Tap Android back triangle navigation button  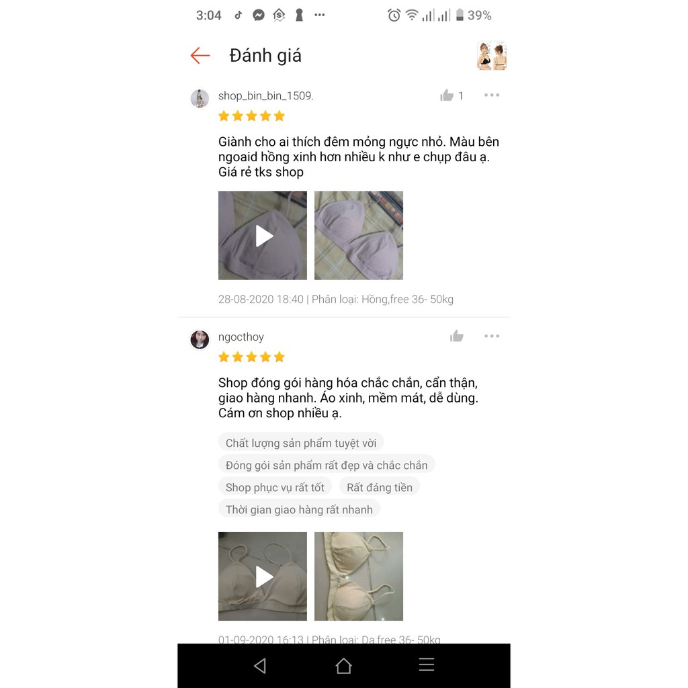point(260,666)
